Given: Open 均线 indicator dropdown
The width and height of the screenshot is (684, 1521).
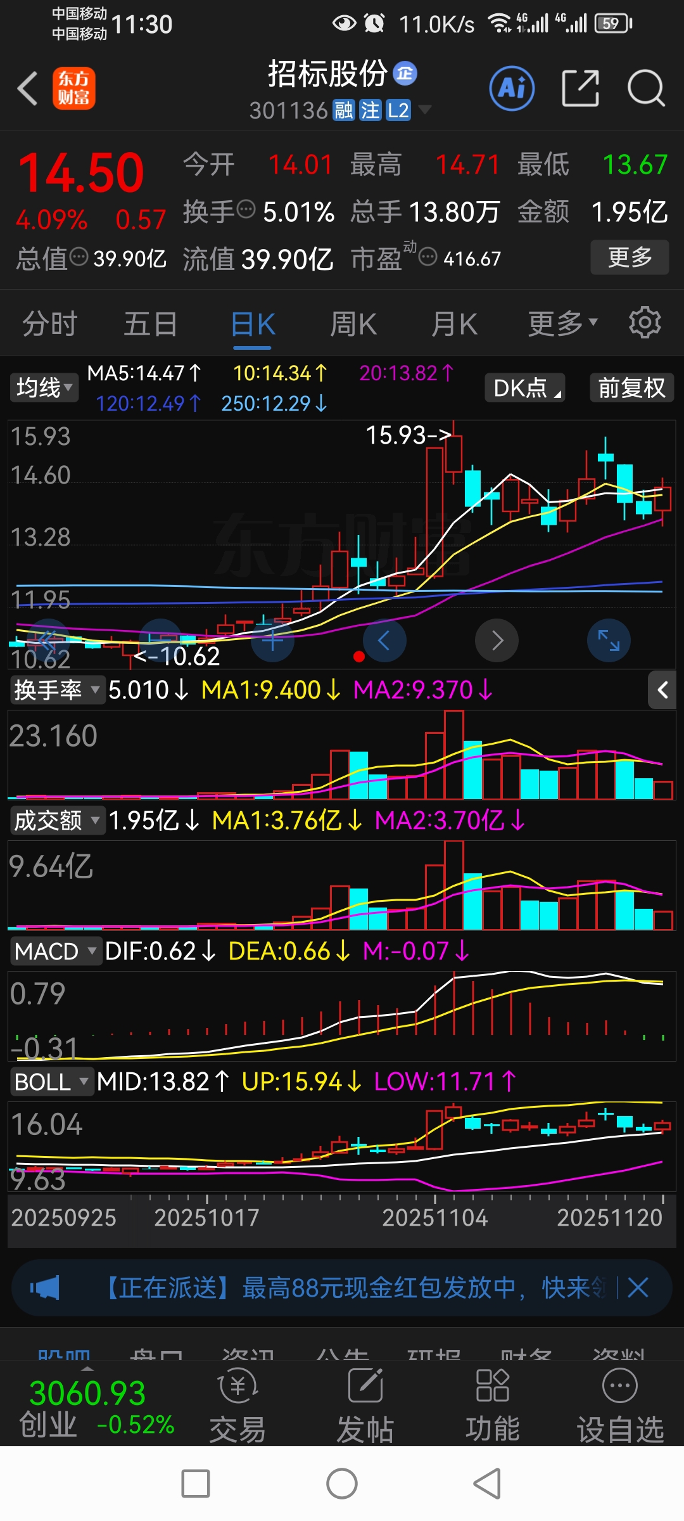Looking at the screenshot, I should [x=44, y=387].
